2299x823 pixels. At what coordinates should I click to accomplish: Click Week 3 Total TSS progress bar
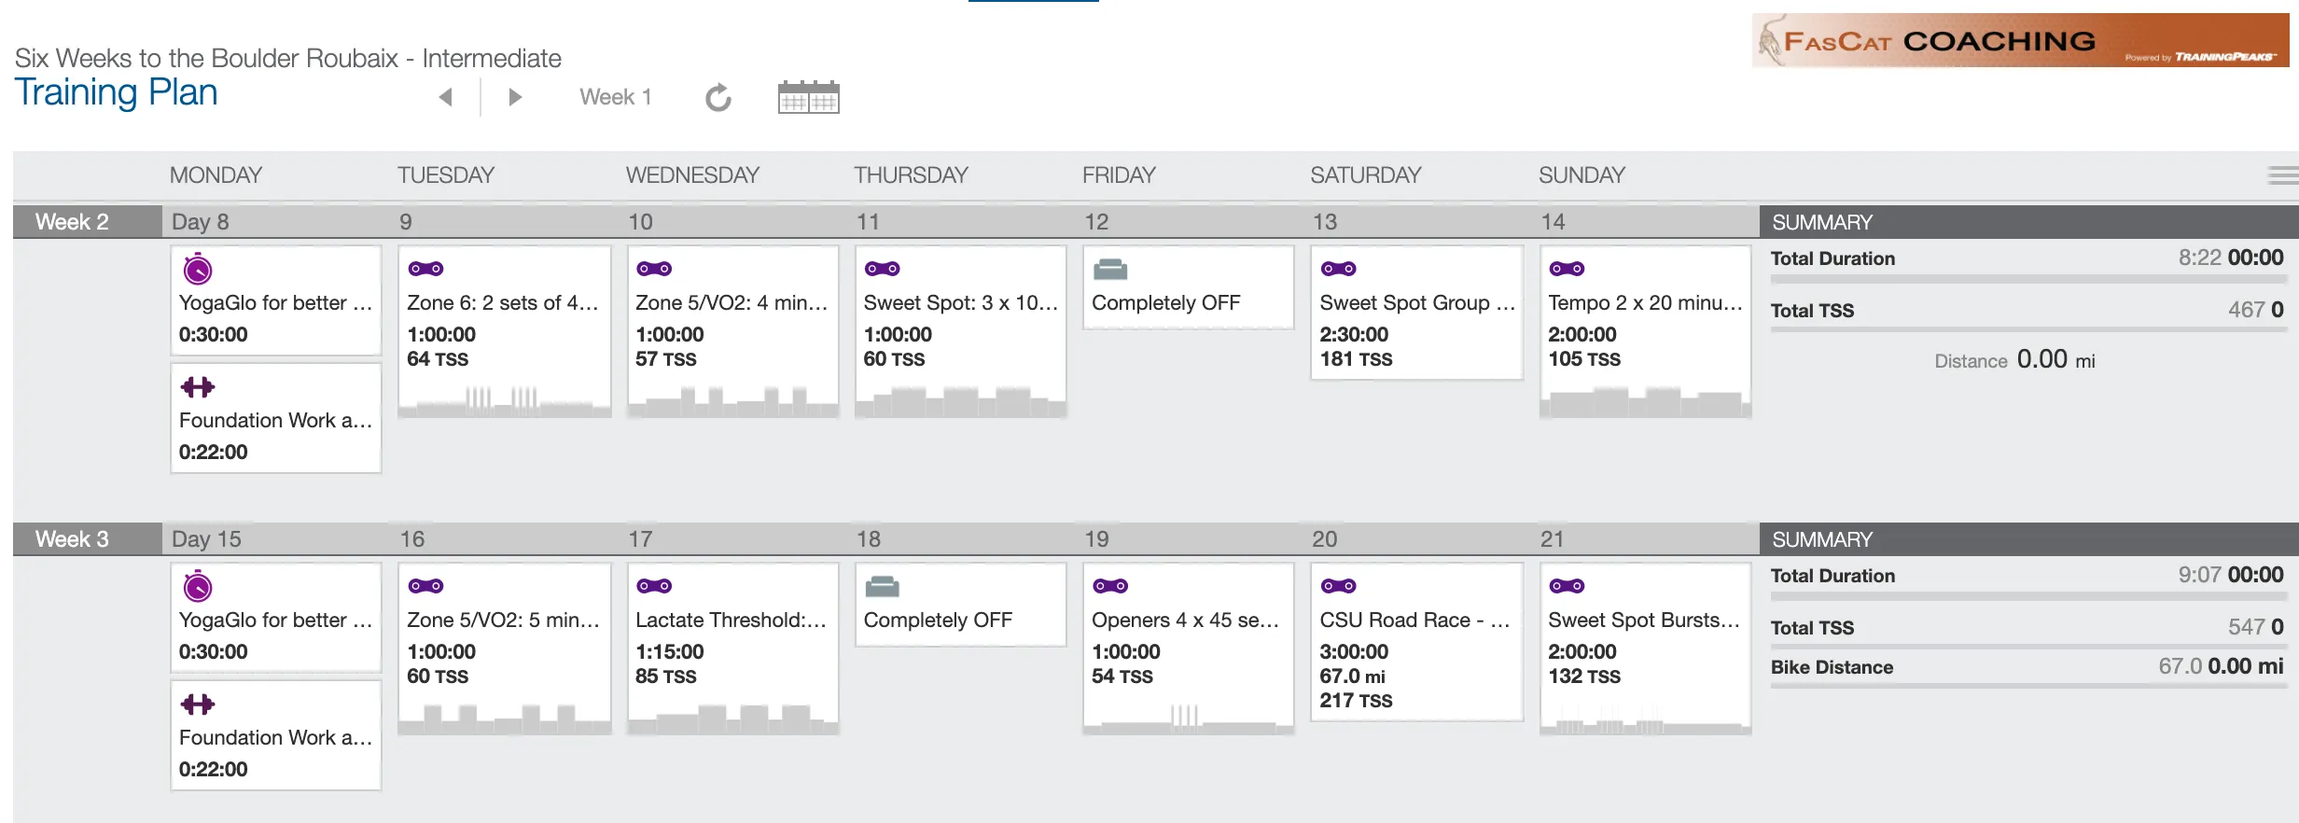click(2028, 647)
